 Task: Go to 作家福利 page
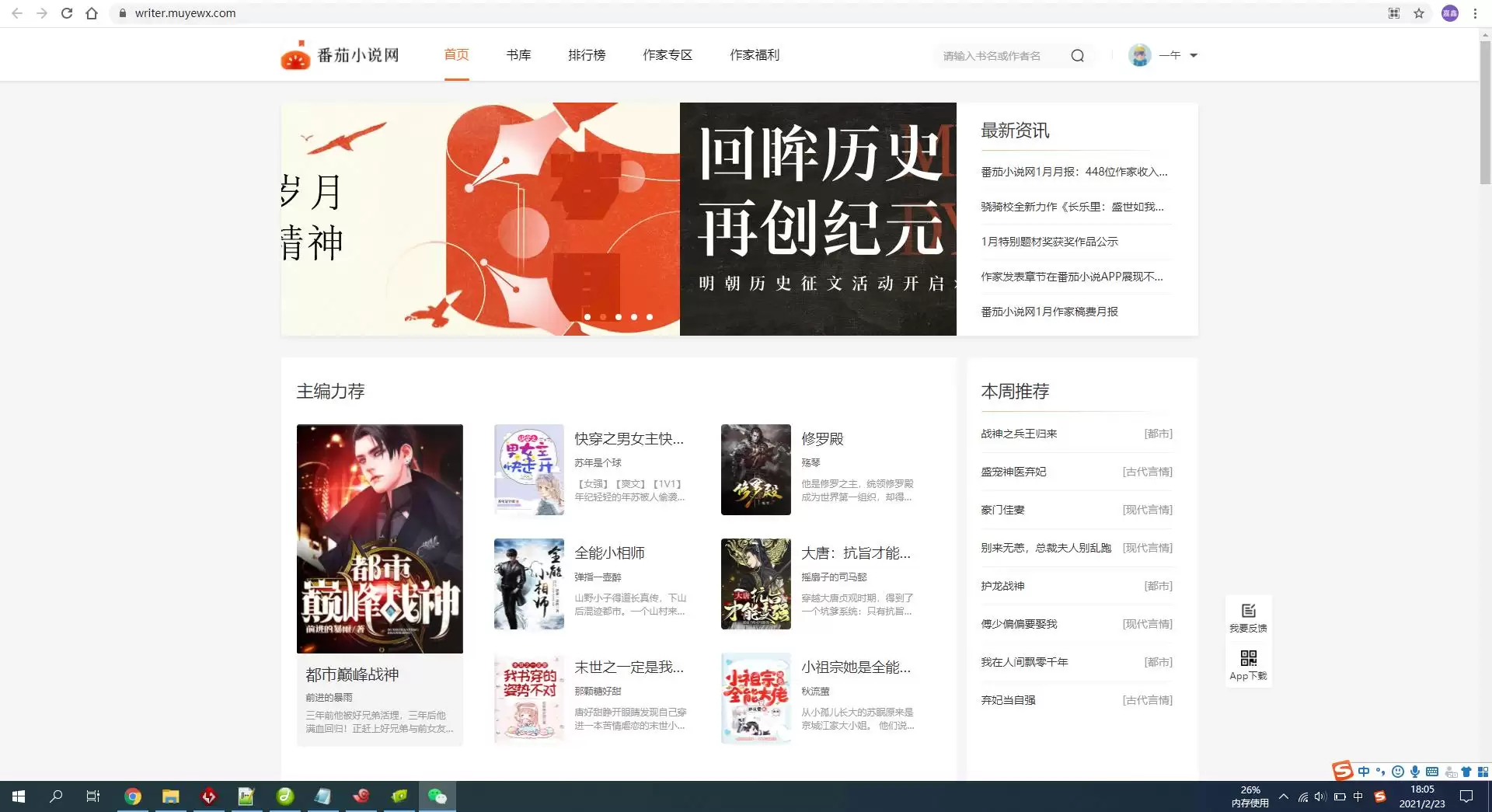click(x=754, y=55)
